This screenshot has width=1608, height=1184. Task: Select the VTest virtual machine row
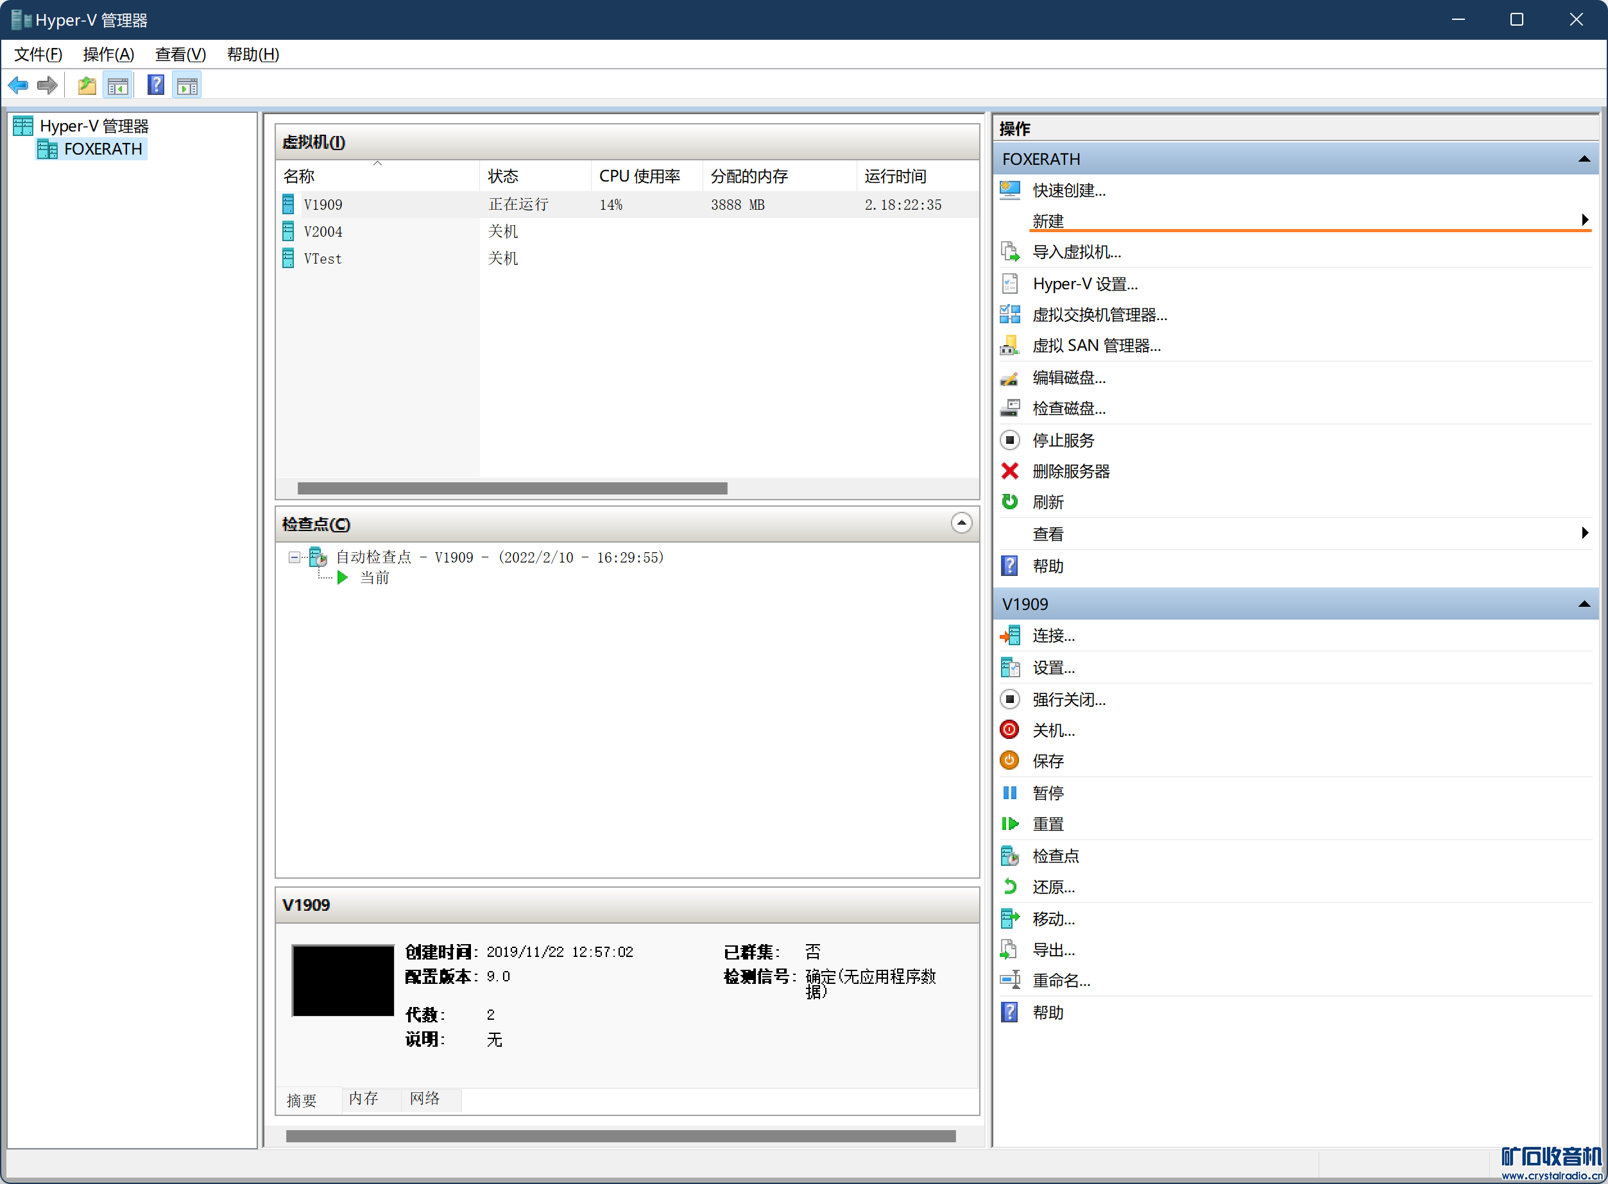click(628, 258)
